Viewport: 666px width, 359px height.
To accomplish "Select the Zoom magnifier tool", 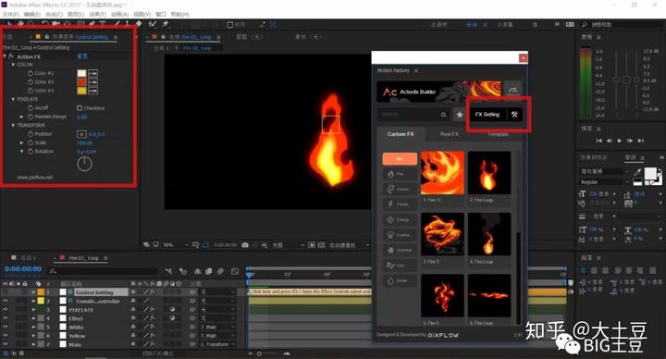I will [31, 24].
